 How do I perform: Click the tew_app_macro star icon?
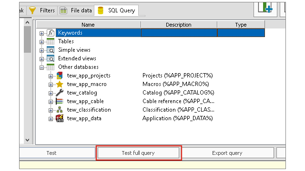tap(60, 84)
